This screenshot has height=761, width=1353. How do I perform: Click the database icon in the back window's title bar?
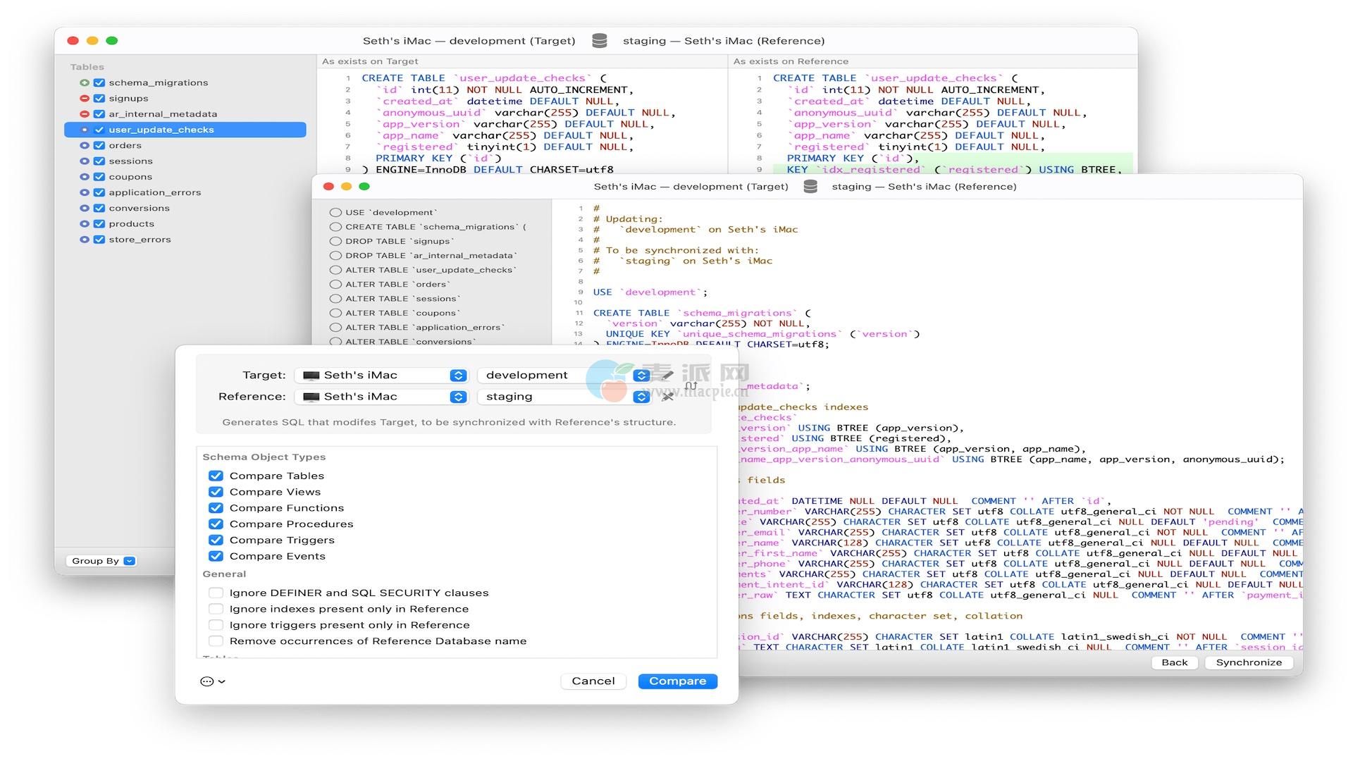tap(599, 41)
